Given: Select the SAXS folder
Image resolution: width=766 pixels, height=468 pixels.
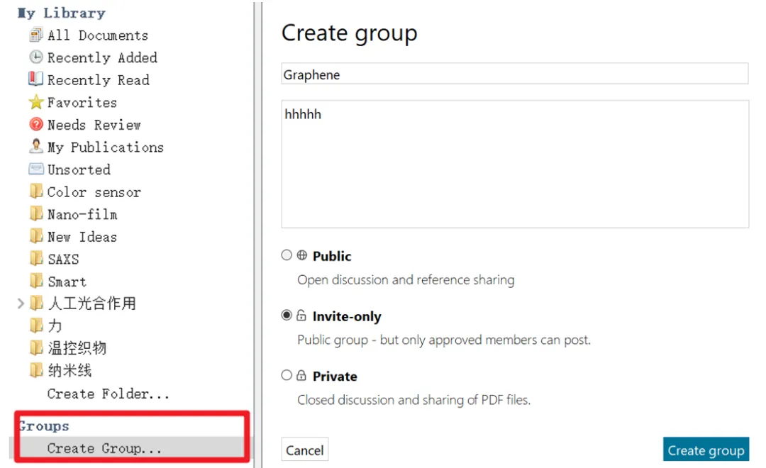Looking at the screenshot, I should point(62,259).
